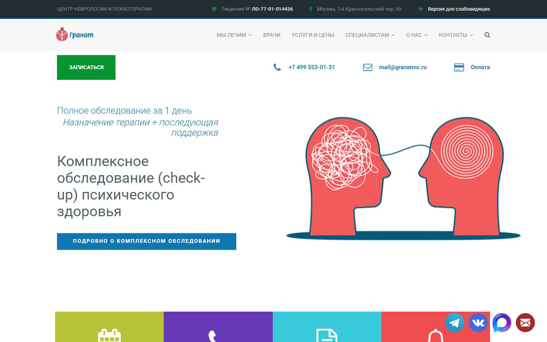Click the Гранат pomegranate logo
The image size is (547, 342).
point(75,35)
